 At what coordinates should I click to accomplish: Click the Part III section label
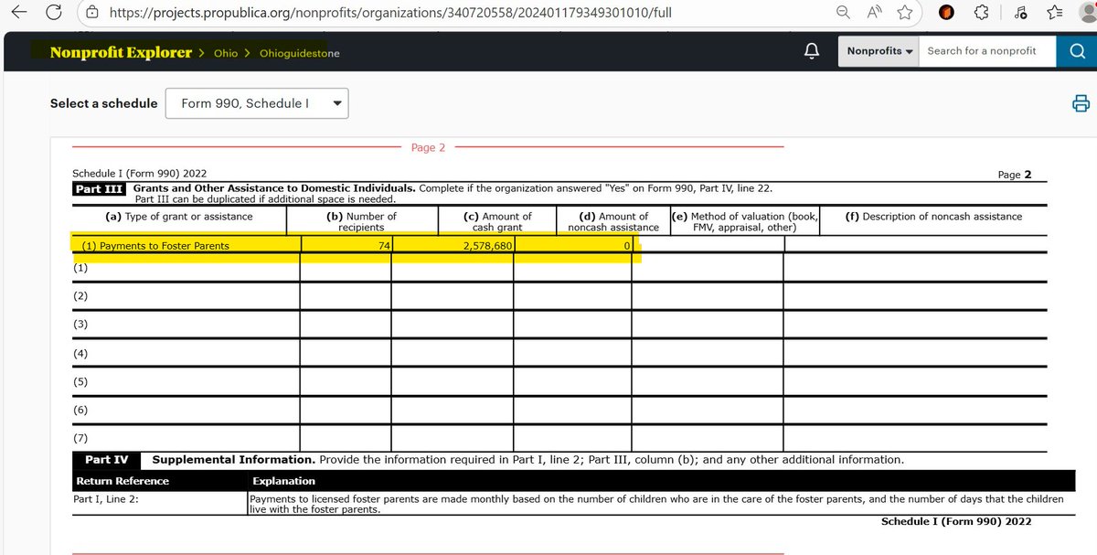tap(99, 188)
